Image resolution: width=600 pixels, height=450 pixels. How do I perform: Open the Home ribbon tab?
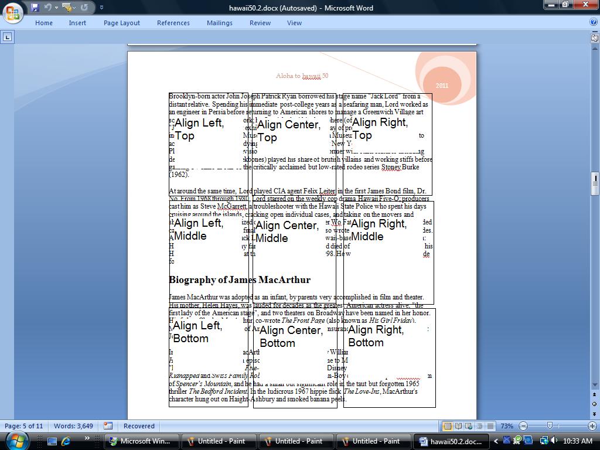tap(43, 23)
